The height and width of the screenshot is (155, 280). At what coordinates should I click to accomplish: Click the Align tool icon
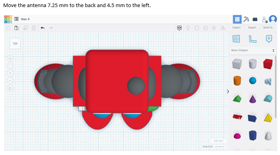coord(214,28)
